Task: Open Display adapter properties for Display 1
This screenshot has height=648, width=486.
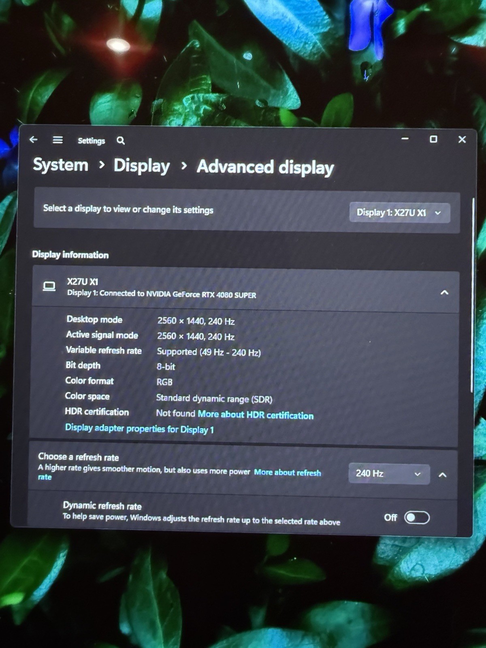Action: (x=139, y=428)
